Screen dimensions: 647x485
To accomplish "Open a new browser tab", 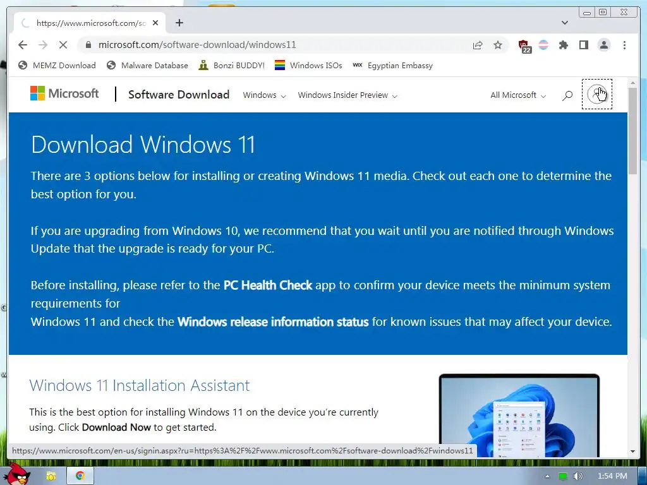I will [x=179, y=23].
